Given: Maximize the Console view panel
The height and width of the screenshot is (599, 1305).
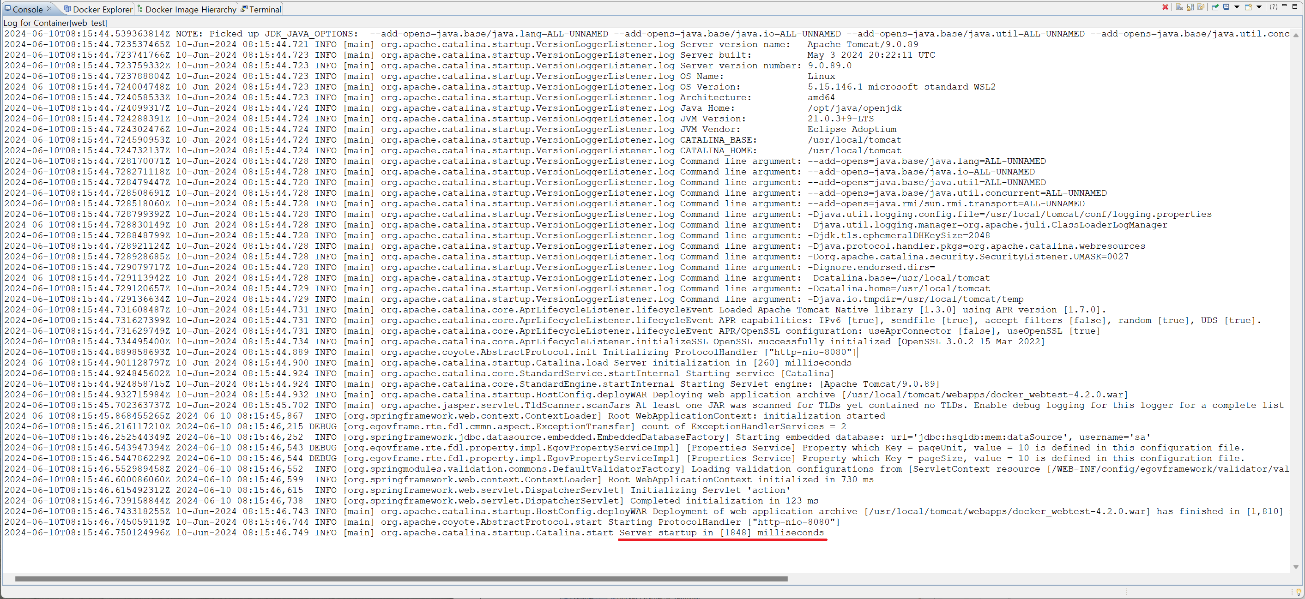Looking at the screenshot, I should pos(1295,6).
